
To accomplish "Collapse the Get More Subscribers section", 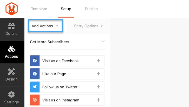I will [x=103, y=42].
